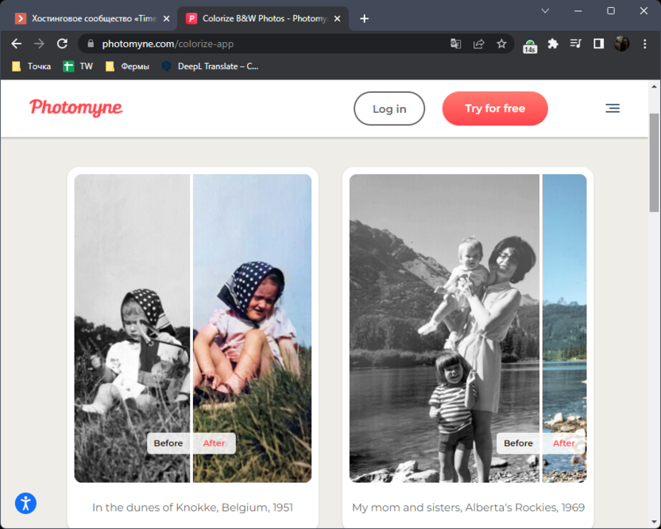
Task: Share this page via the share icon
Action: click(478, 44)
